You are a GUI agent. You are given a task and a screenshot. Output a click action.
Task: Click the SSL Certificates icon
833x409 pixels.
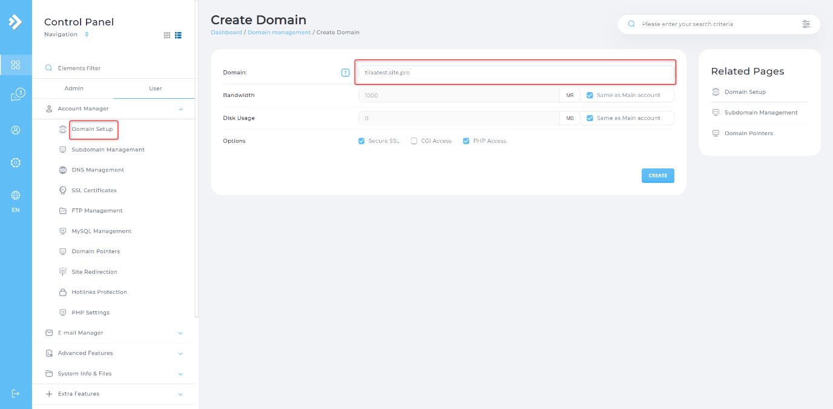(x=62, y=190)
